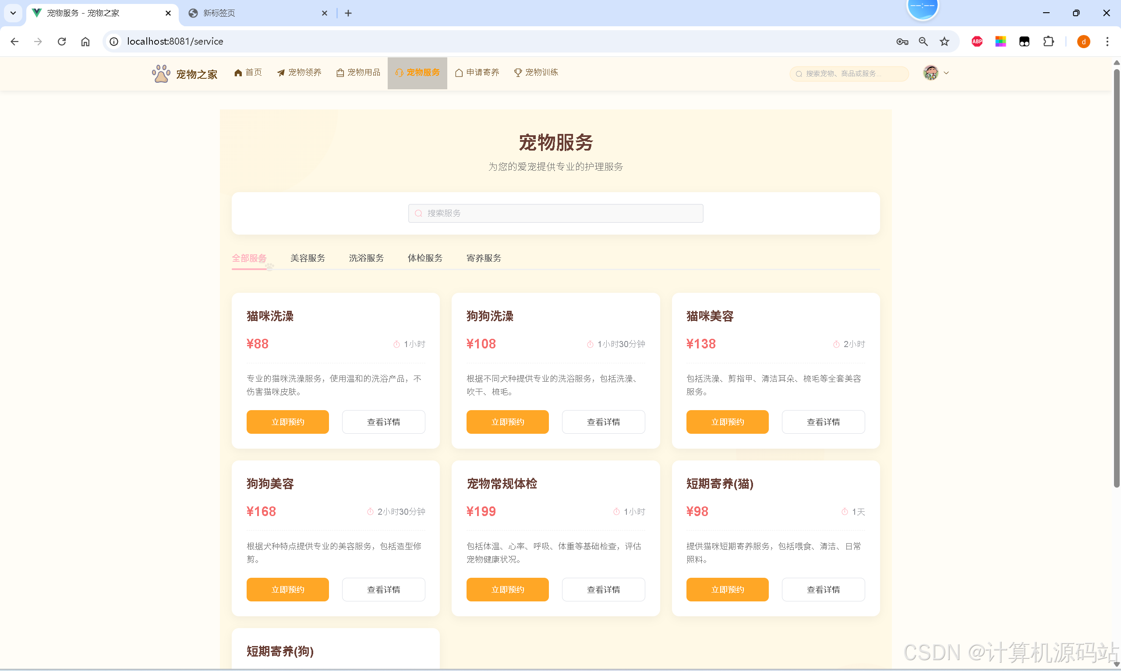Click the browser home icon
Screen dimensions: 1121x671
[x=85, y=42]
